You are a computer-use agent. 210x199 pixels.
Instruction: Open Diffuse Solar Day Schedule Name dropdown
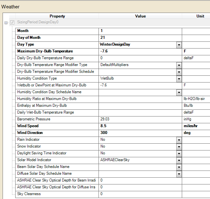(179, 174)
